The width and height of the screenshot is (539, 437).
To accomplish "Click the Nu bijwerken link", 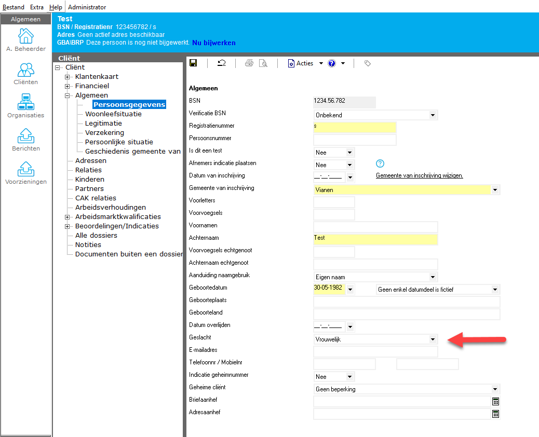I will tap(214, 43).
